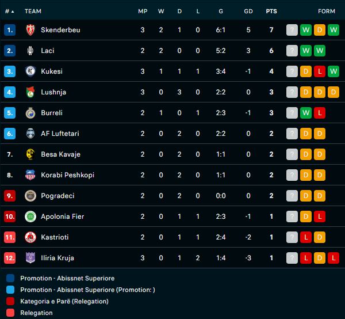Screen dimensions: 345x319
Task: Click the dark blue Promotion legend swatch
Action: pos(11,278)
